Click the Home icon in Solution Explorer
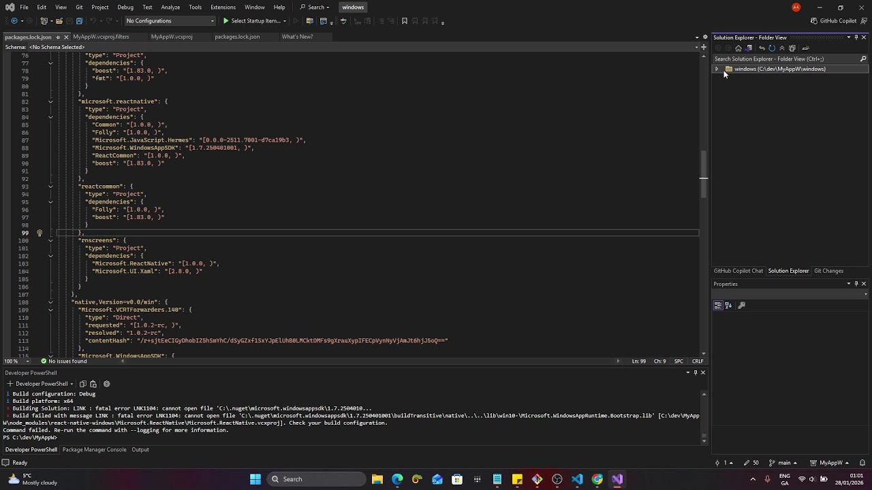The image size is (872, 490). click(738, 48)
